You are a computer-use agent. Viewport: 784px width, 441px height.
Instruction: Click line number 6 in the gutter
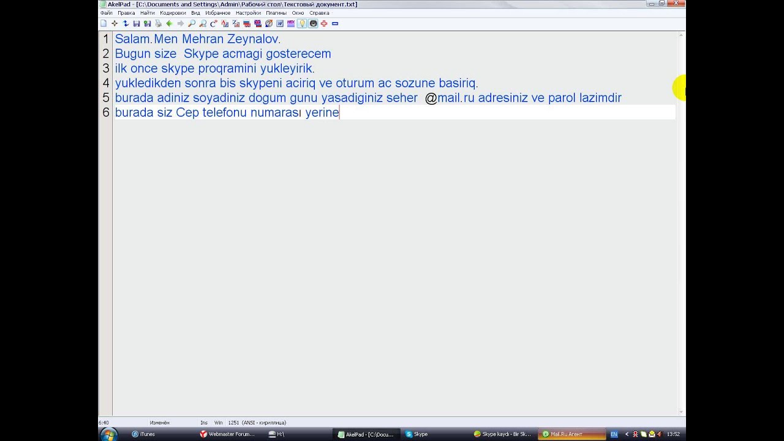click(106, 113)
